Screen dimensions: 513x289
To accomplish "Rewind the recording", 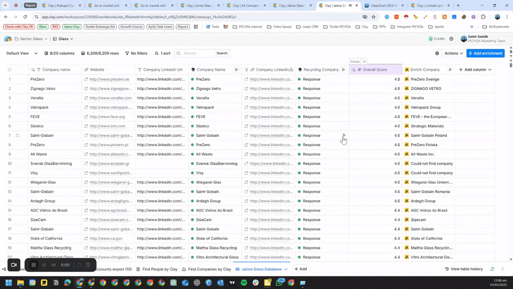I will click(x=53, y=265).
